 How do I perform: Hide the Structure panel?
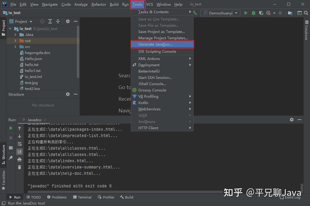click(x=76, y=94)
